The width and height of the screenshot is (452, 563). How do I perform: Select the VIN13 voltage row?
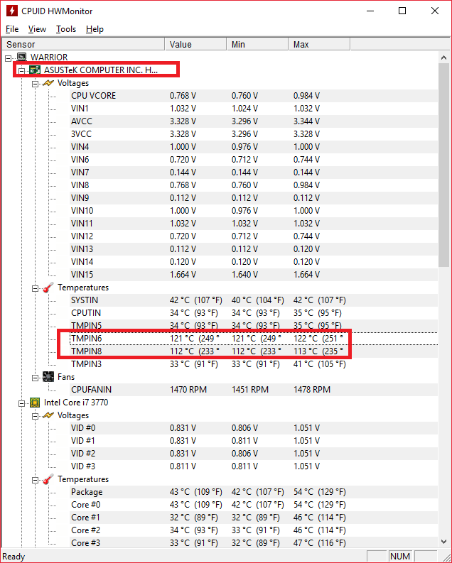coord(254,249)
